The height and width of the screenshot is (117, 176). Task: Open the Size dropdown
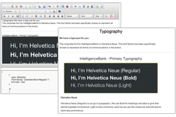click(x=98, y=16)
